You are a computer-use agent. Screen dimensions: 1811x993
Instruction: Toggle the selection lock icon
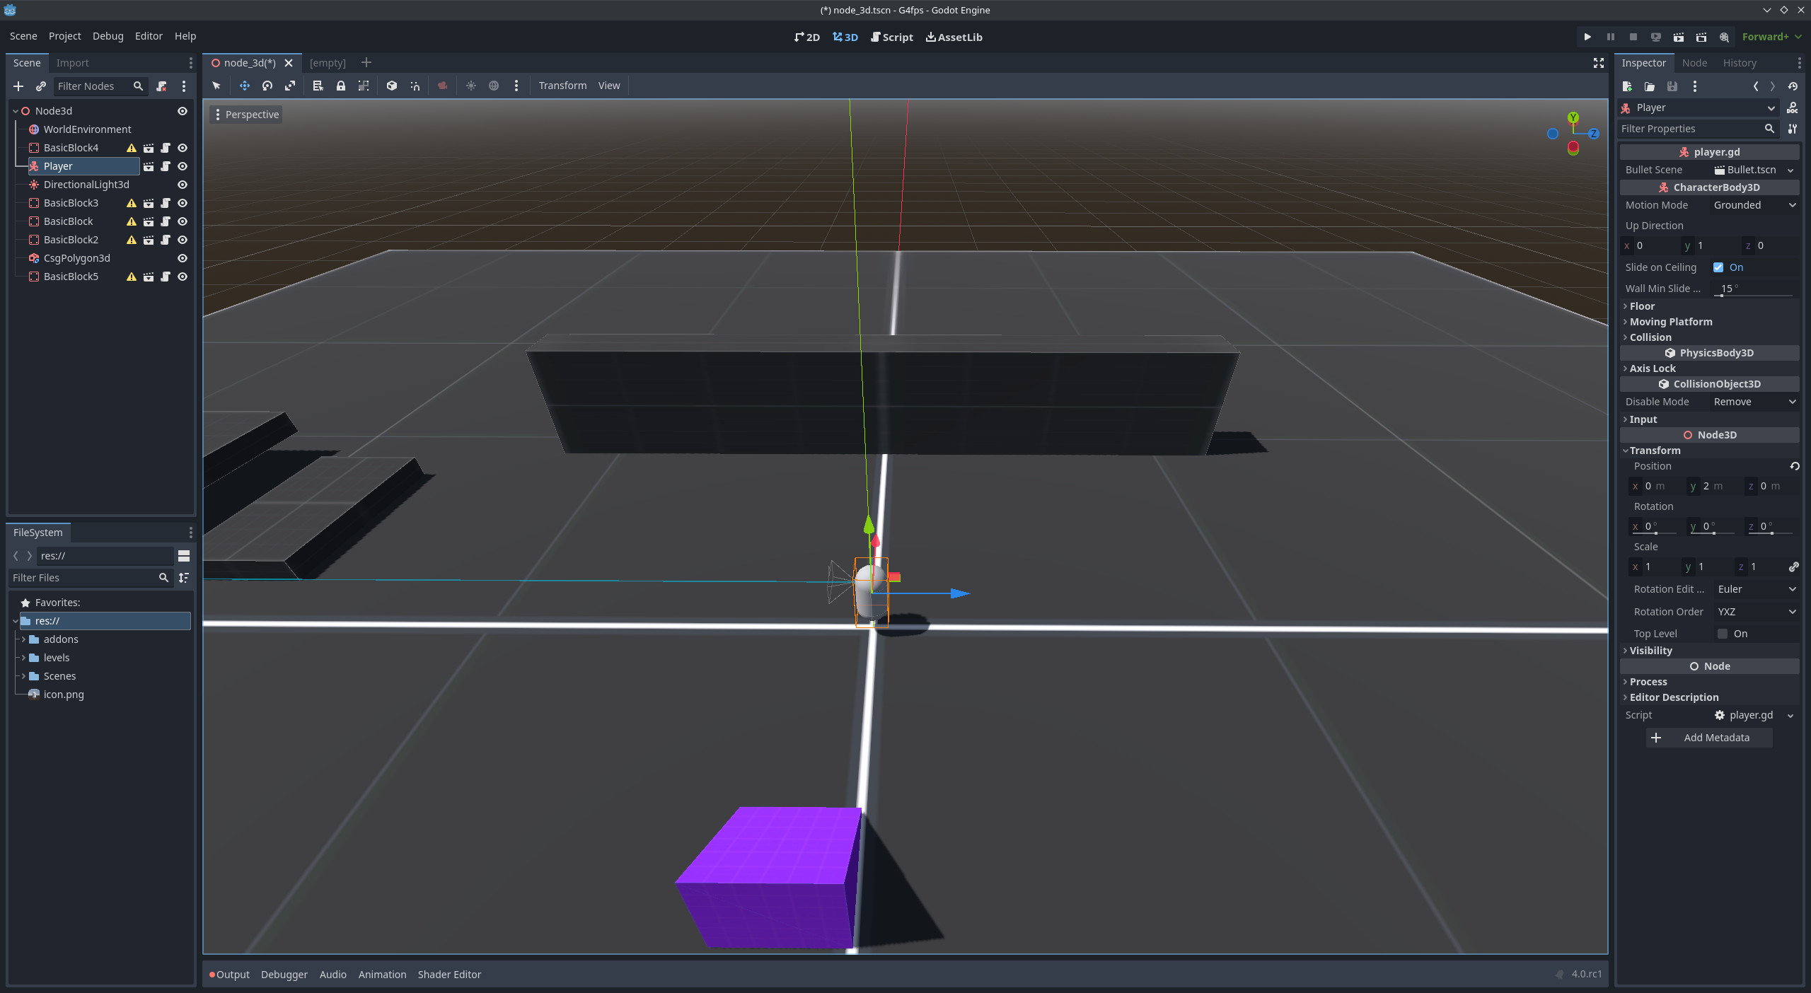(x=341, y=86)
